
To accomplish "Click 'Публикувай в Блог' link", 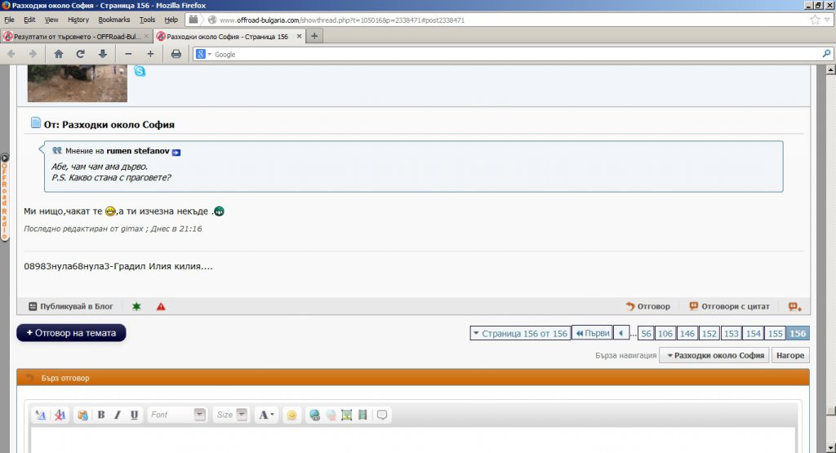I will tap(71, 306).
